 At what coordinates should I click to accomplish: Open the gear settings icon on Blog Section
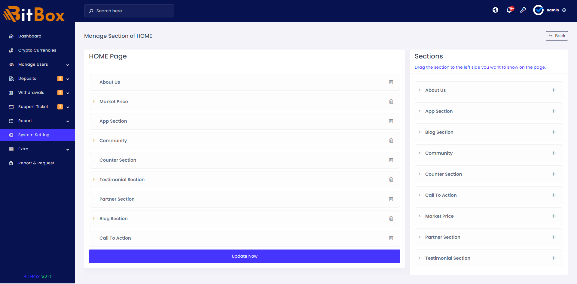554,132
